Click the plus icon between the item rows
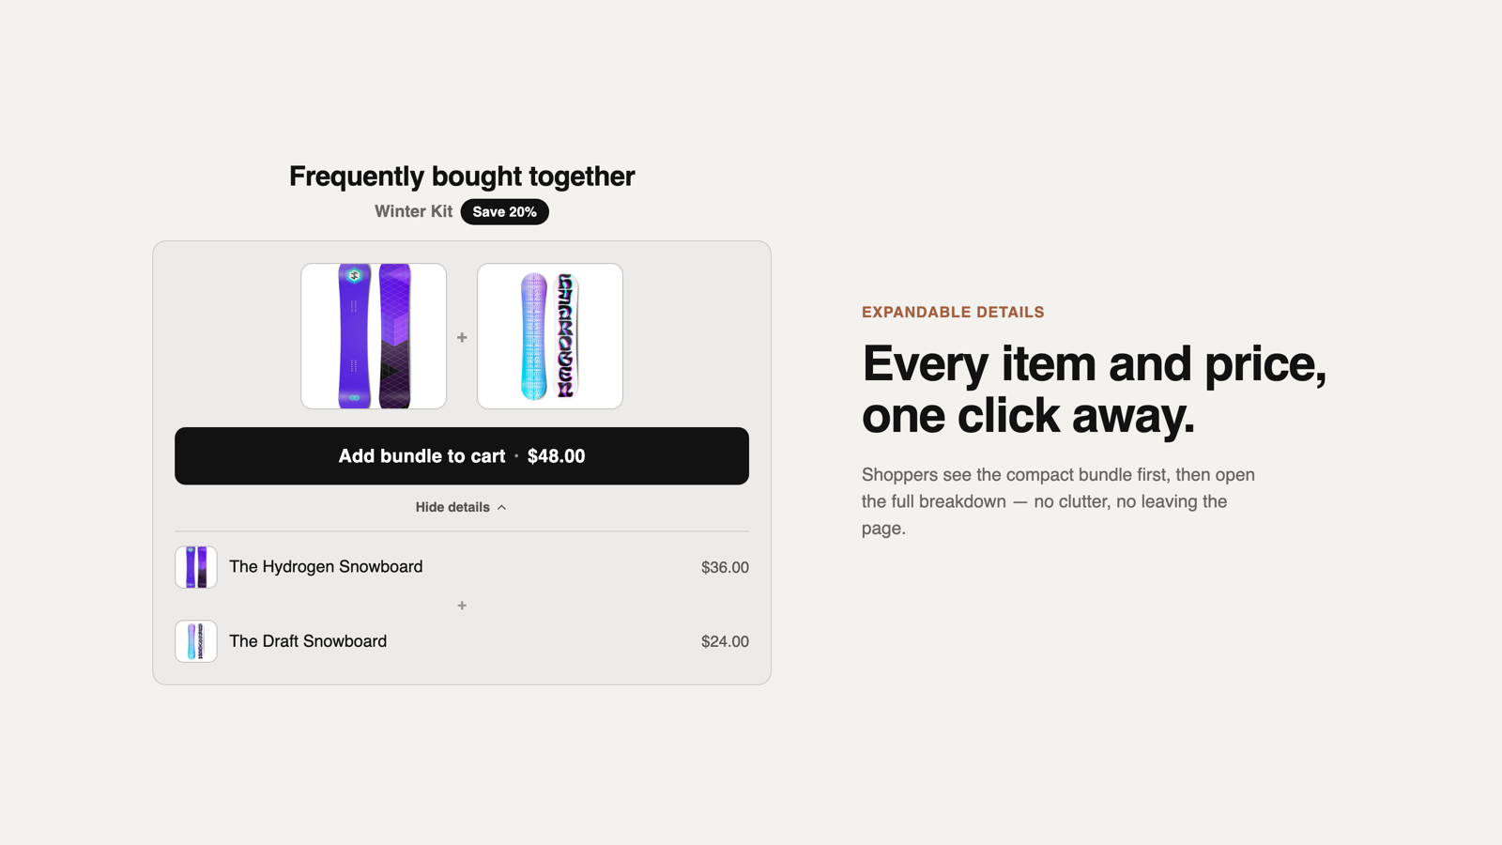Viewport: 1502px width, 845px height. click(462, 606)
